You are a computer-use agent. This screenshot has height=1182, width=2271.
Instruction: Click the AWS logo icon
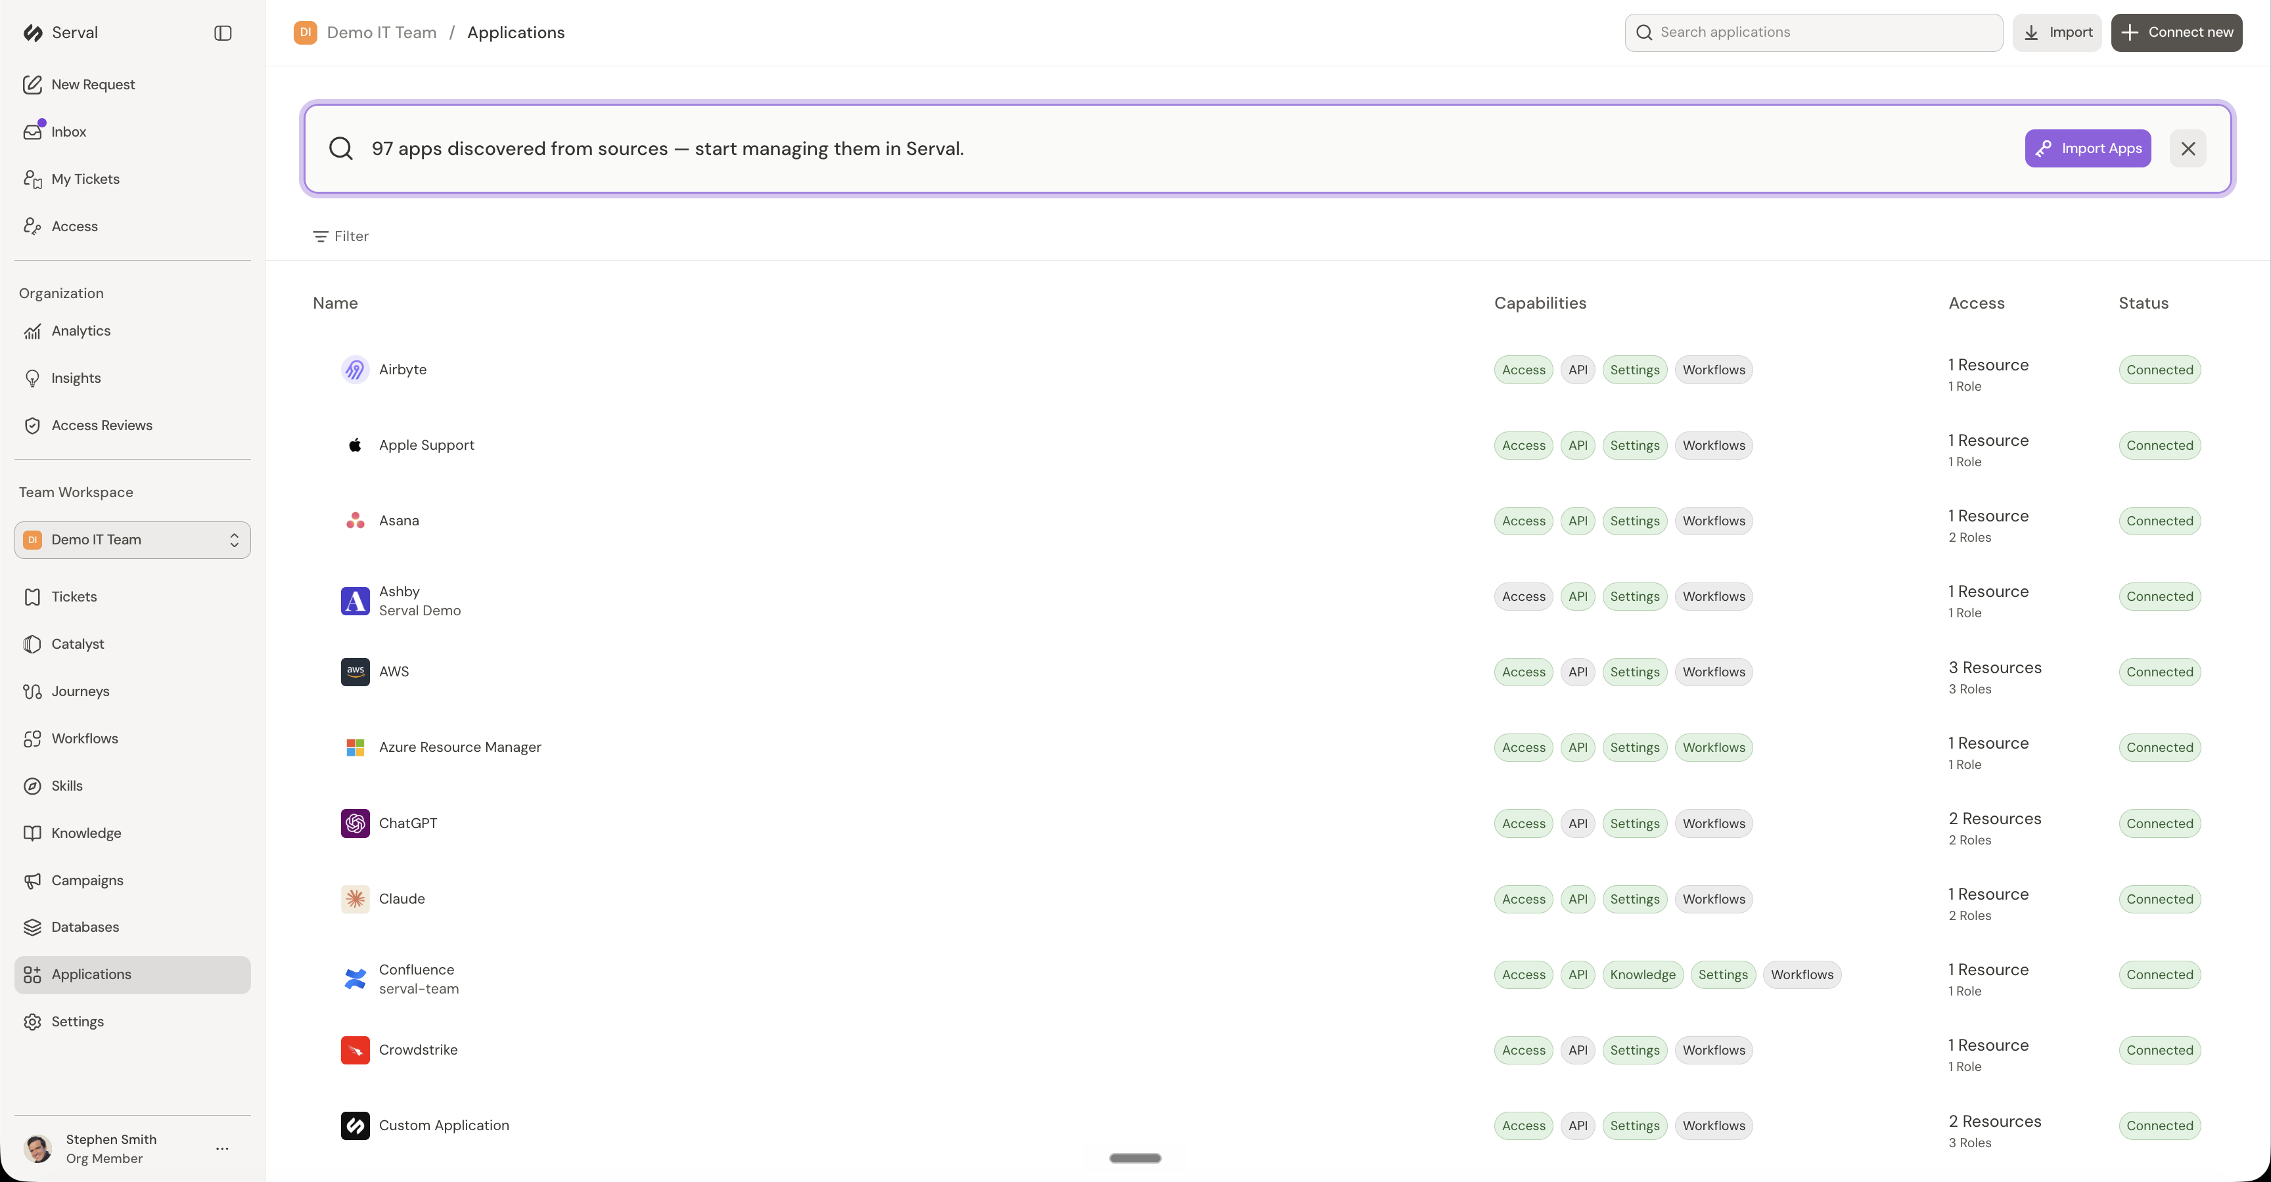[356, 672]
